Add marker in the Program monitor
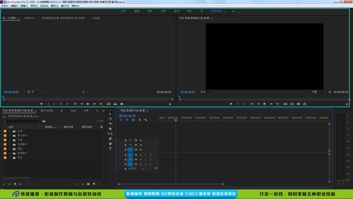353x199 pixels. (x=231, y=104)
